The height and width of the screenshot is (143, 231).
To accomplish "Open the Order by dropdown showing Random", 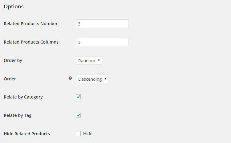I will click(89, 60).
